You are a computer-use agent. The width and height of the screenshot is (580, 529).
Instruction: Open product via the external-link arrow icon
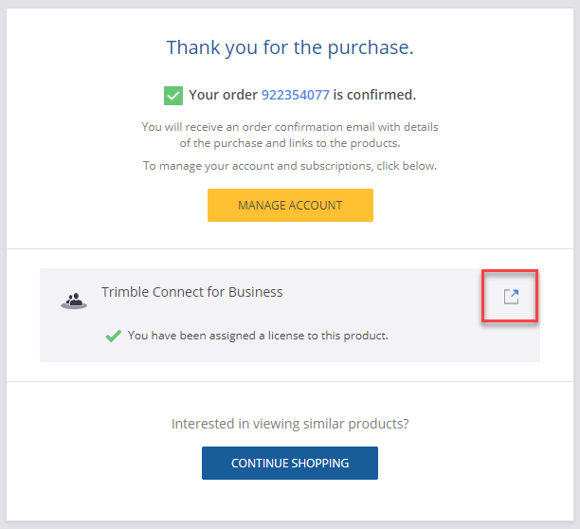tap(511, 297)
